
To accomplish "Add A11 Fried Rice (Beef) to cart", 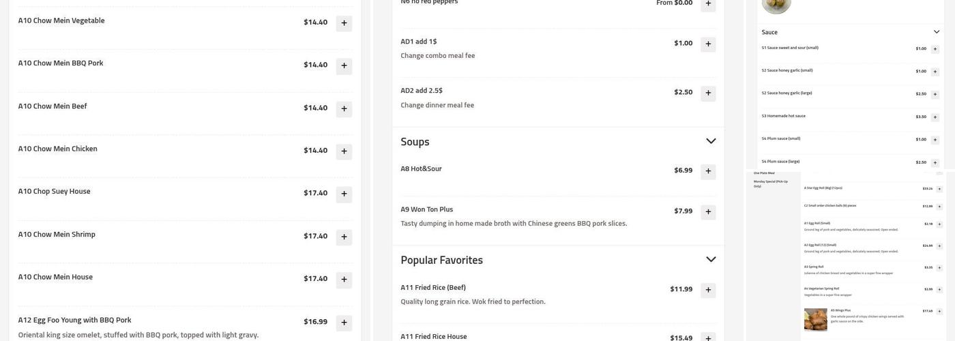I will (x=708, y=291).
